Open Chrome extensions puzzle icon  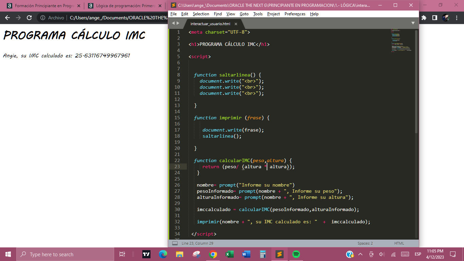(424, 18)
